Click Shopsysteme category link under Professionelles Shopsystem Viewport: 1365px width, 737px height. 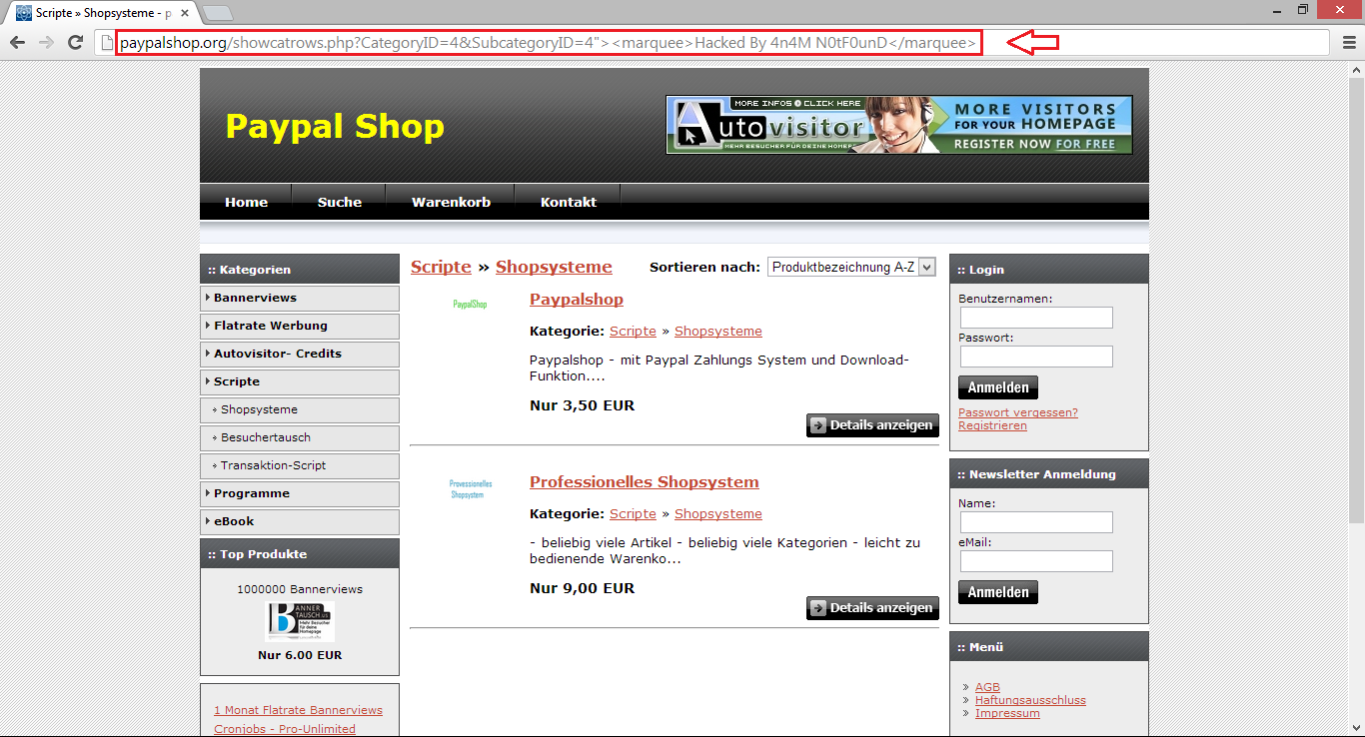tap(718, 514)
